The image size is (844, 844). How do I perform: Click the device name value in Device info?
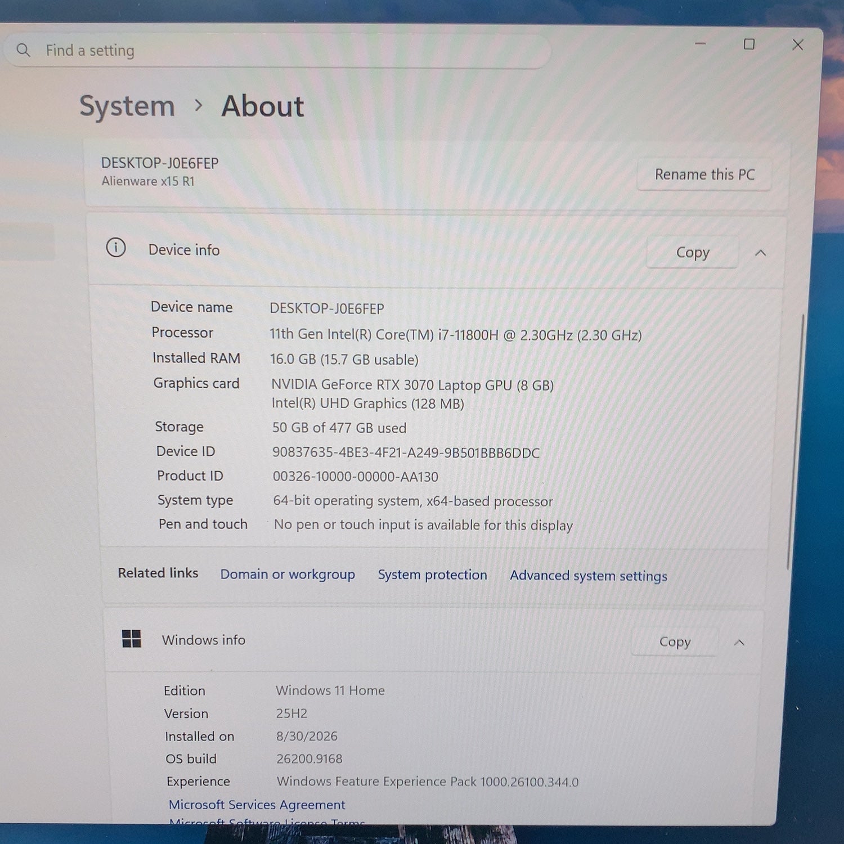click(x=327, y=308)
